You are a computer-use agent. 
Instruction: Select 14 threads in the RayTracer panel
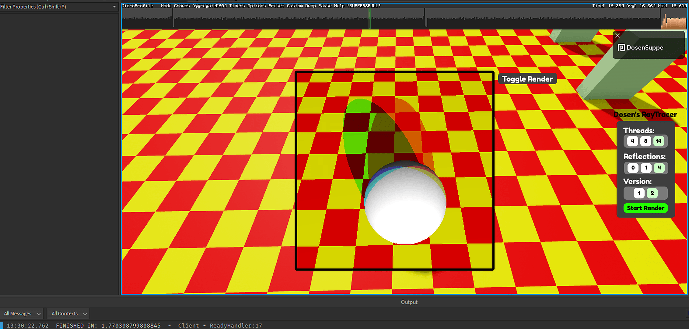coord(659,141)
